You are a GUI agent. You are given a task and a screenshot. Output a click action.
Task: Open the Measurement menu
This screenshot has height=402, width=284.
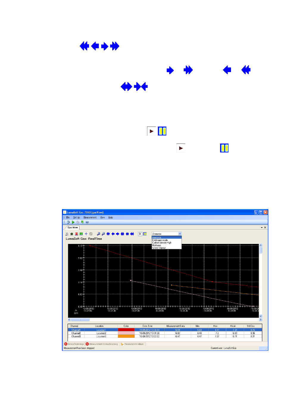[90, 217]
